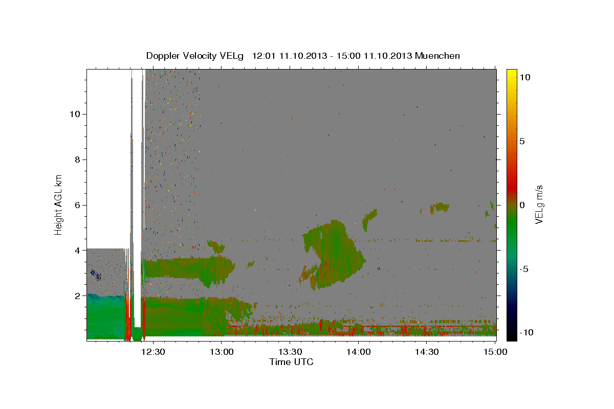The image size is (614, 409).
Task: Click the 13:00 time axis tick label
Action: pyautogui.click(x=222, y=352)
